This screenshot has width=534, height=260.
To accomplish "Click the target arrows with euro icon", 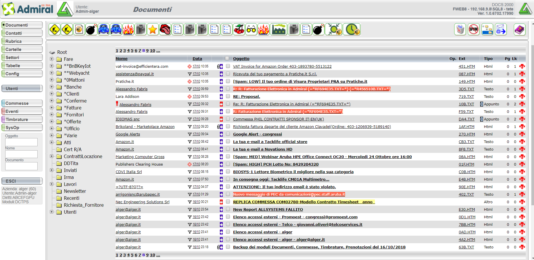I will click(334, 29).
